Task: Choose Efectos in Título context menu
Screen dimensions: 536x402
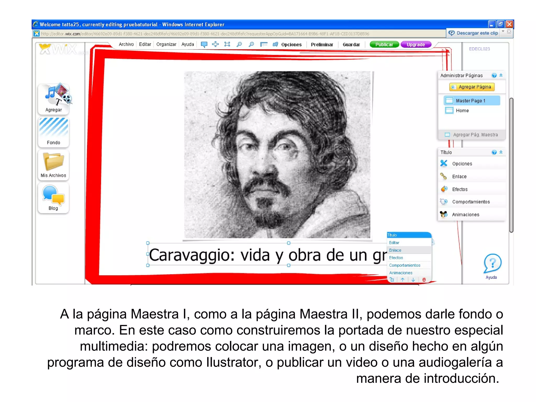Action: [x=409, y=258]
